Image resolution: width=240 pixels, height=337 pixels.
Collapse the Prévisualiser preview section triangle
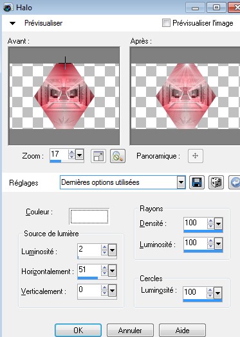pos(13,23)
